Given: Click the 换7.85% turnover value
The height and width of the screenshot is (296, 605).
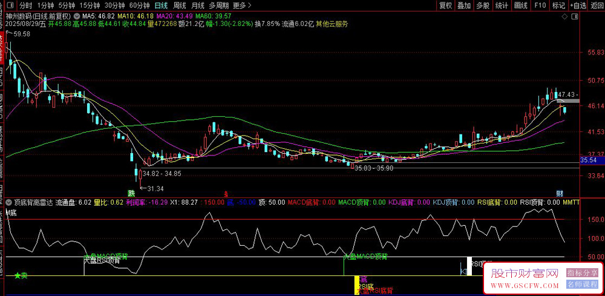Looking at the screenshot, I should tap(267, 24).
